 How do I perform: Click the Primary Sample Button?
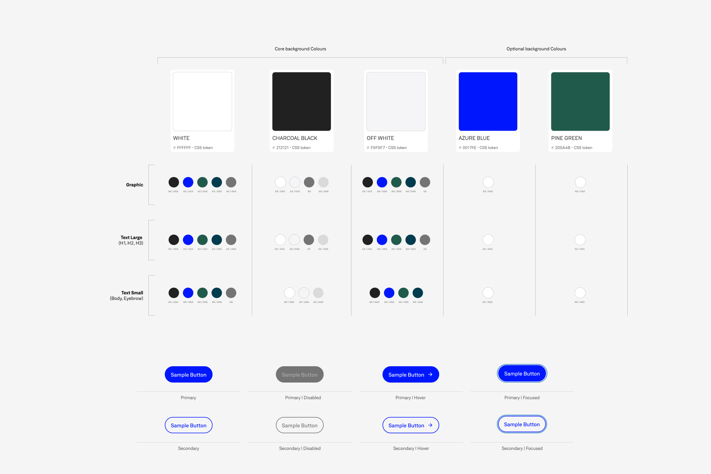(188, 374)
